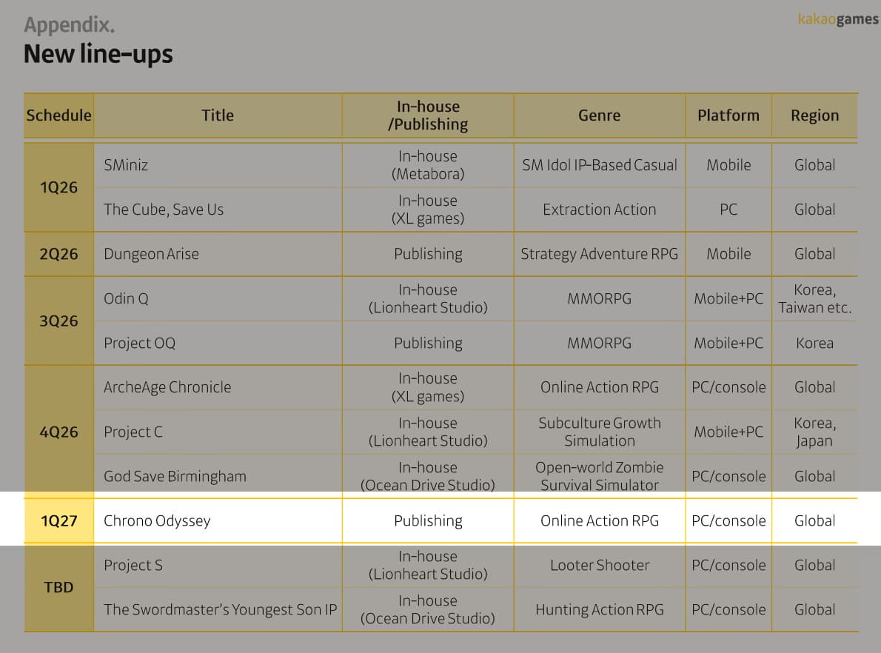Click 'PC/console' in Chrono Odyssey row
The height and width of the screenshot is (653, 881).
728,521
